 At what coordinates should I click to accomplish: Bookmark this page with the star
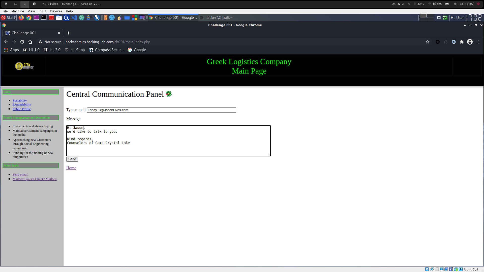pyautogui.click(x=428, y=42)
